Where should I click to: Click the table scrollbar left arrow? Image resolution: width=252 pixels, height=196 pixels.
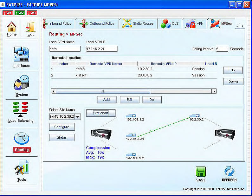(54, 91)
